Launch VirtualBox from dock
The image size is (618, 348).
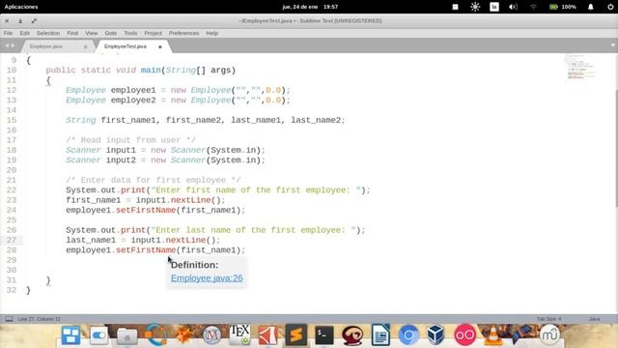point(435,335)
